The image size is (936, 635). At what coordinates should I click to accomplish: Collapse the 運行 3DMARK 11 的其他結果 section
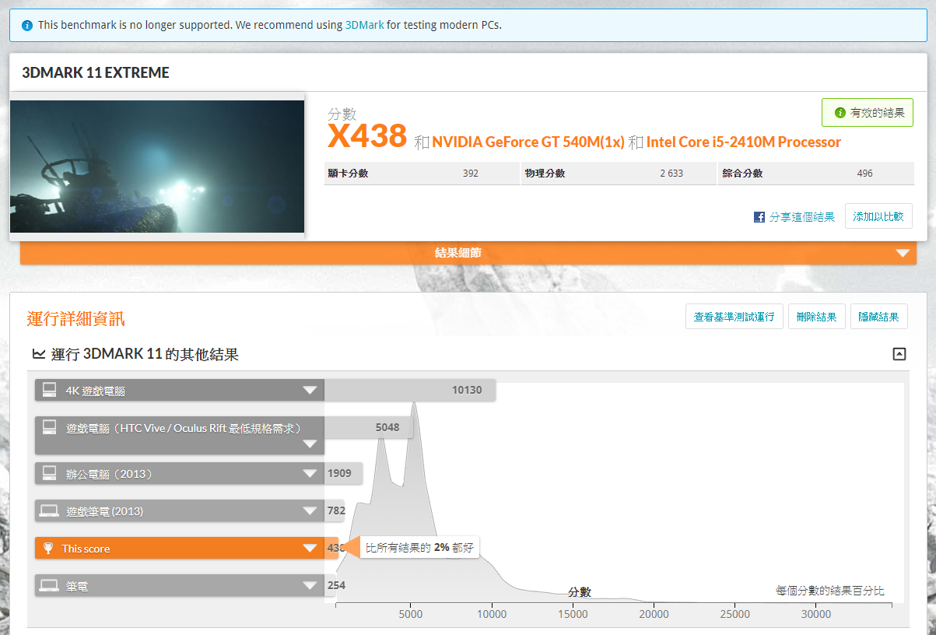[899, 354]
